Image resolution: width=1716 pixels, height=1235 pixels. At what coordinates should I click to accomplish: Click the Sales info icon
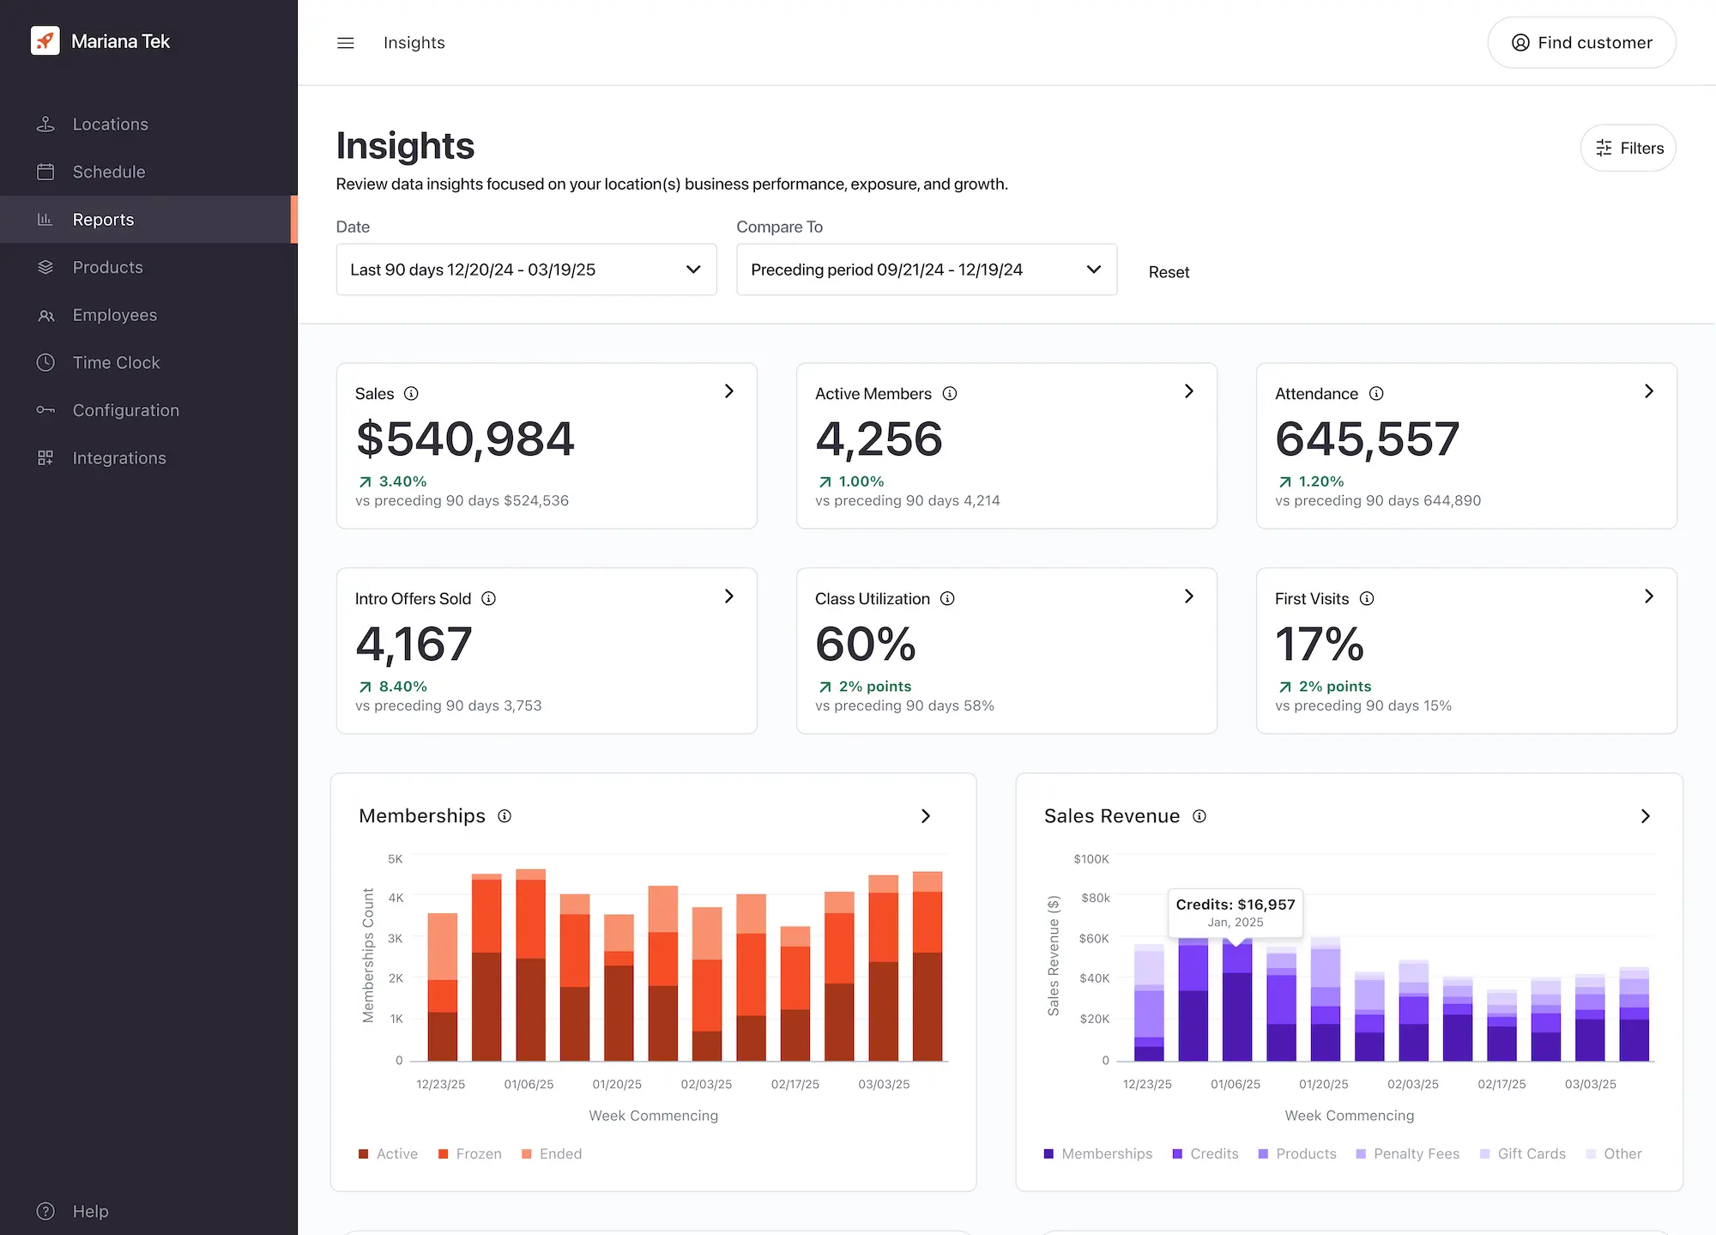click(x=411, y=394)
